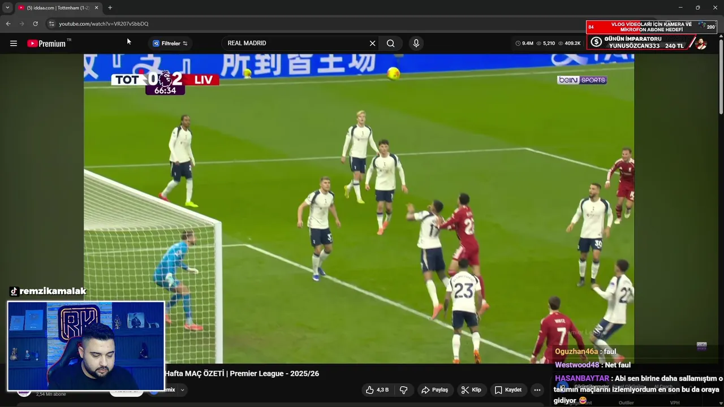Close the iddaa.com Tottenham tab
The image size is (724, 407).
click(96, 7)
